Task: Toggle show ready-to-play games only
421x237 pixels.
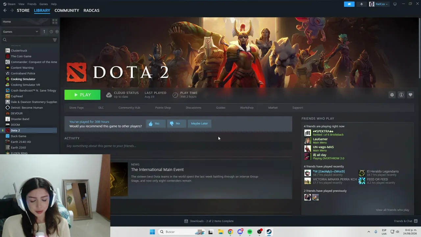Action: [x=57, y=32]
